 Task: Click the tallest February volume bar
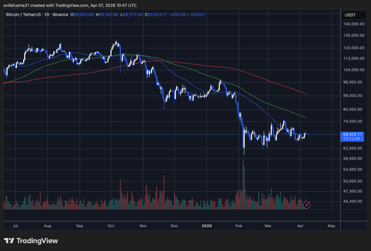[x=243, y=185]
